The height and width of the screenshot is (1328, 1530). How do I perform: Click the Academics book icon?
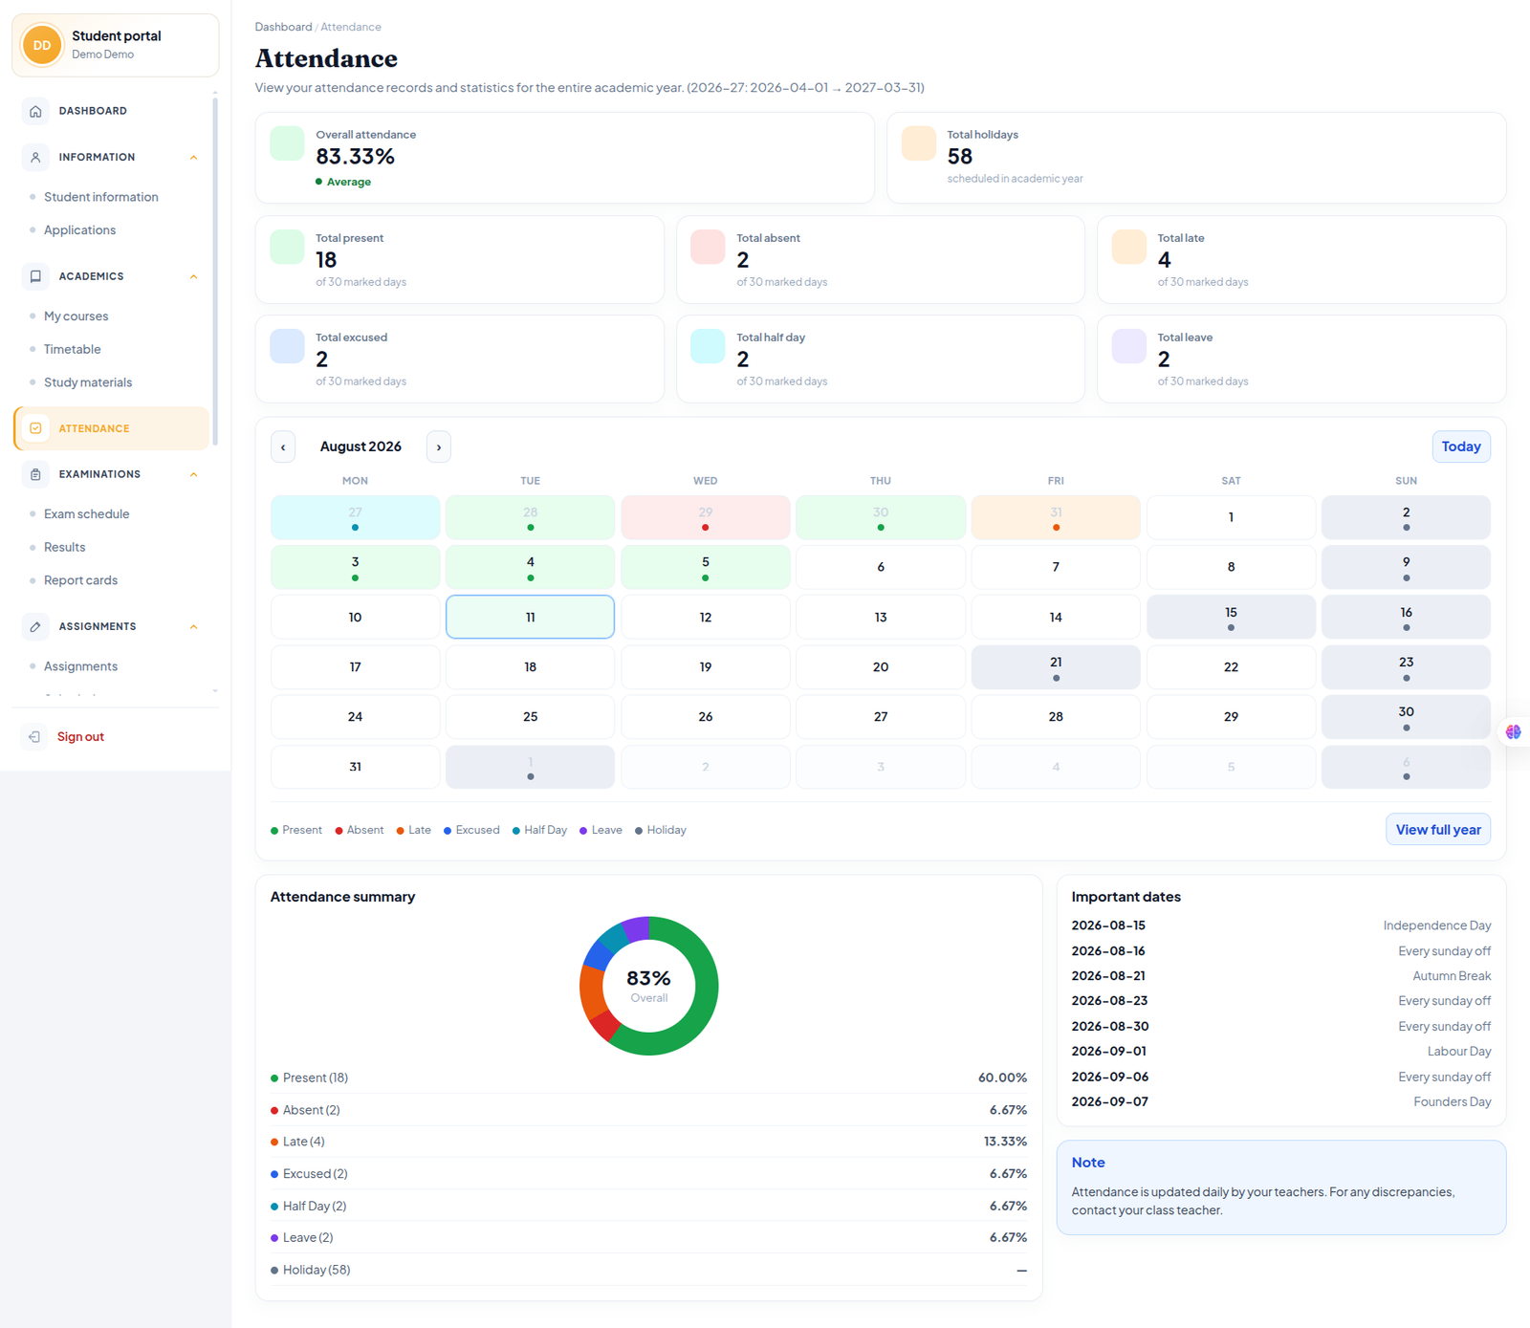[x=35, y=276]
